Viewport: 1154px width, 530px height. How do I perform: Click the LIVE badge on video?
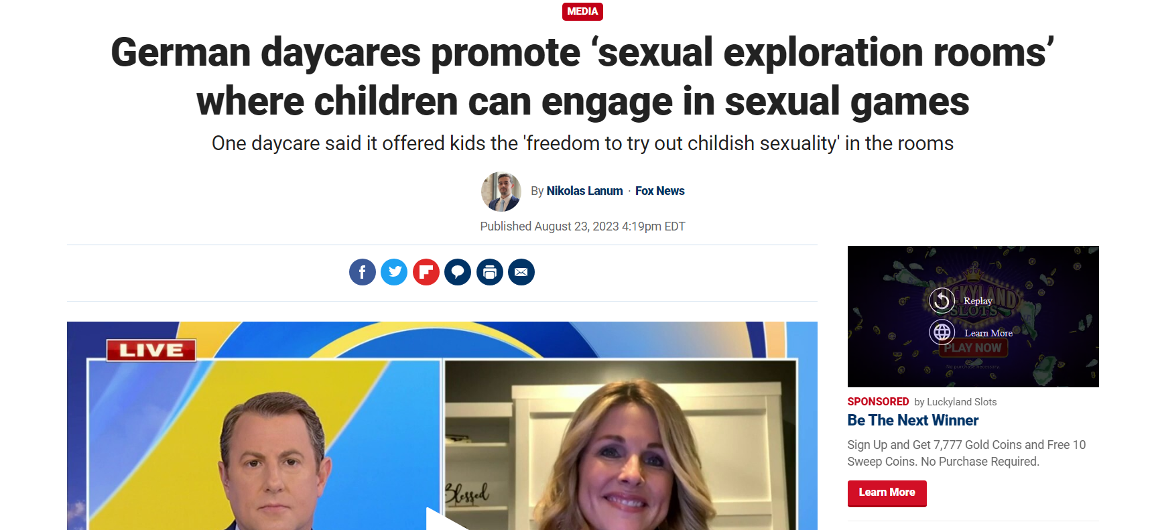pyautogui.click(x=151, y=350)
